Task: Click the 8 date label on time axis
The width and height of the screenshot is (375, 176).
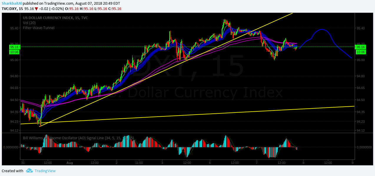Action: [x=303, y=162]
